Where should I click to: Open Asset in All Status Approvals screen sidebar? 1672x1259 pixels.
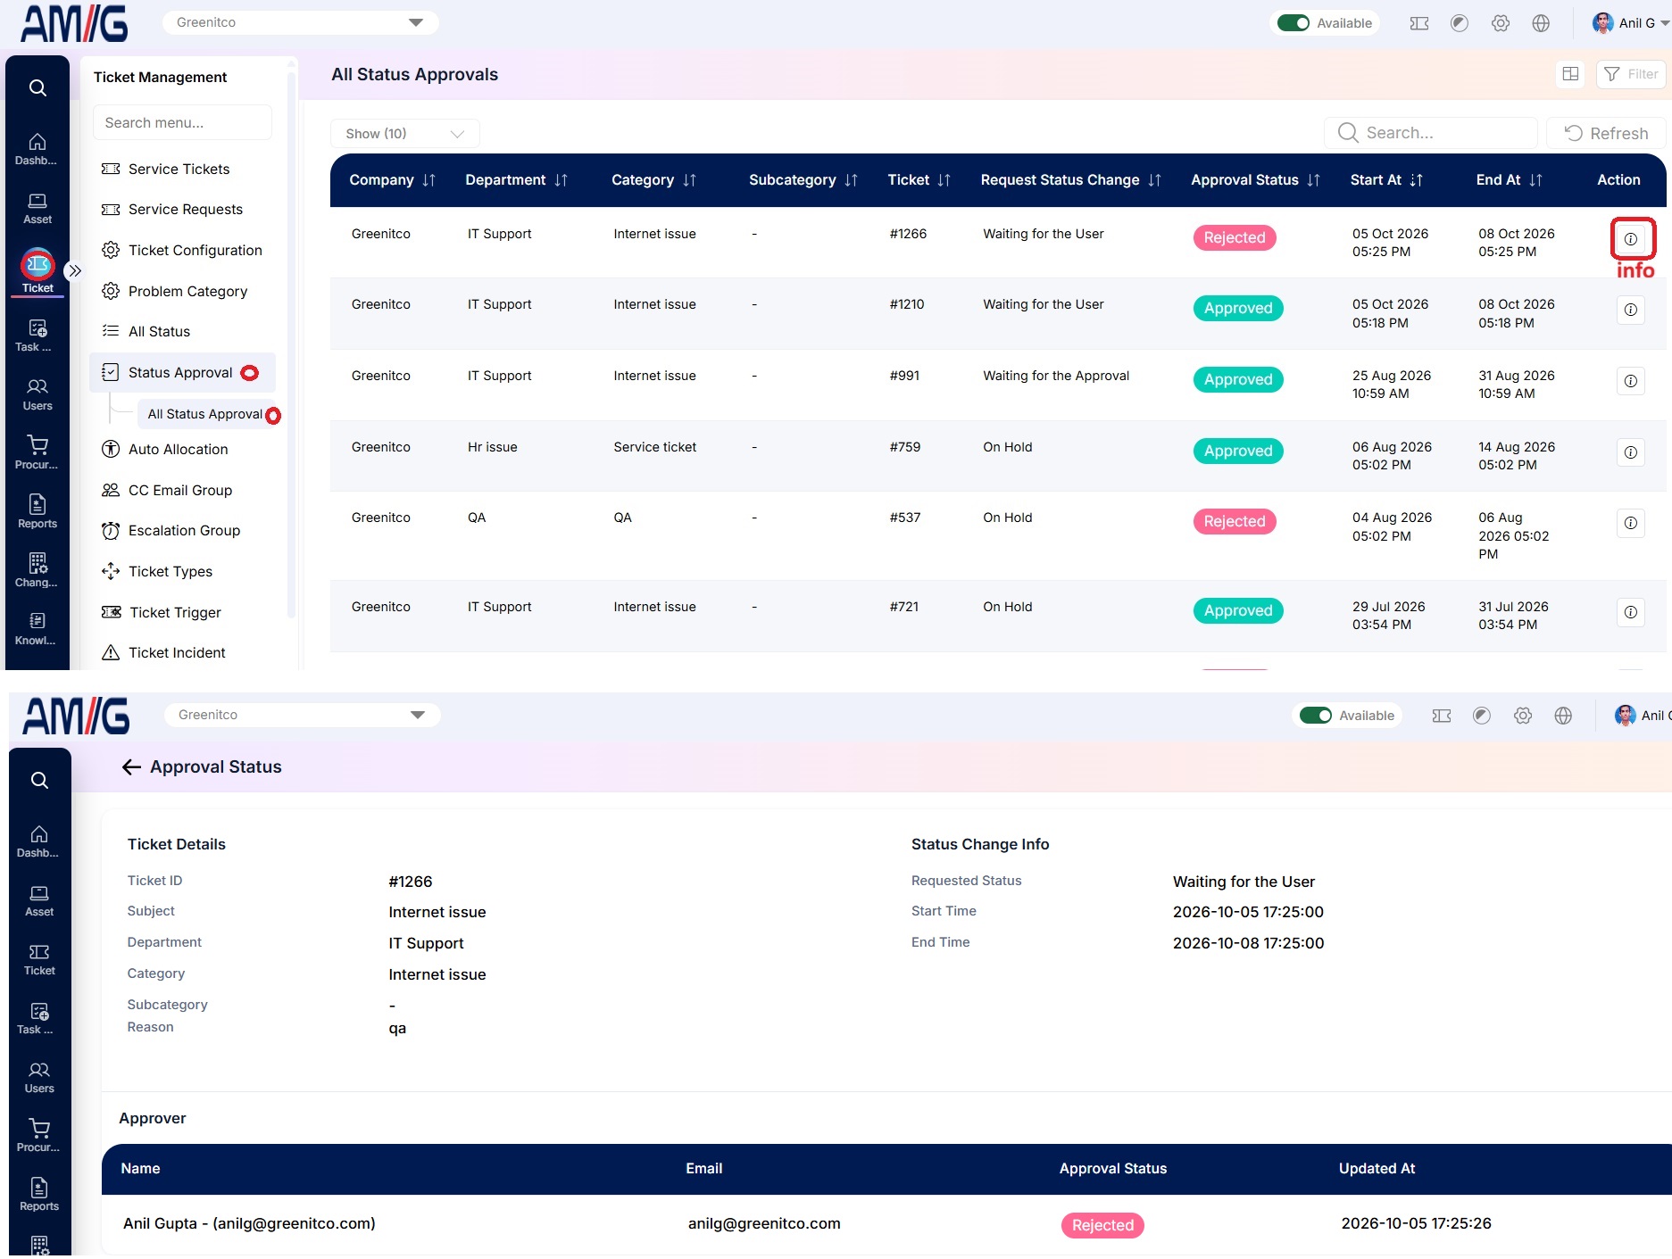(x=37, y=208)
